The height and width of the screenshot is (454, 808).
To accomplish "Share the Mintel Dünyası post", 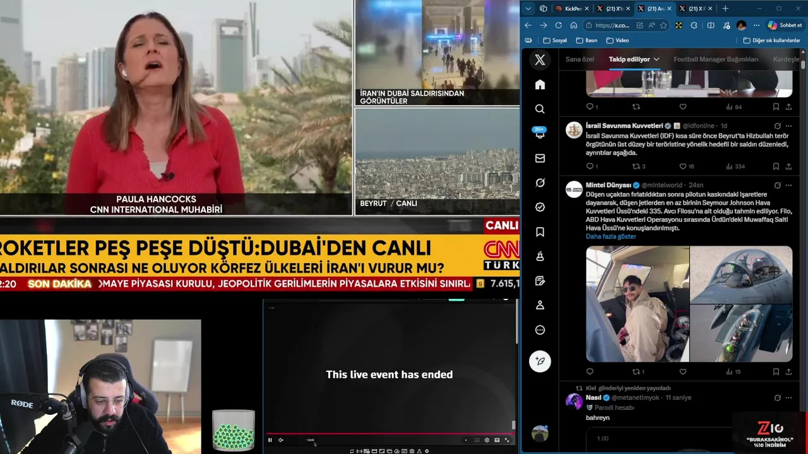I will (788, 372).
